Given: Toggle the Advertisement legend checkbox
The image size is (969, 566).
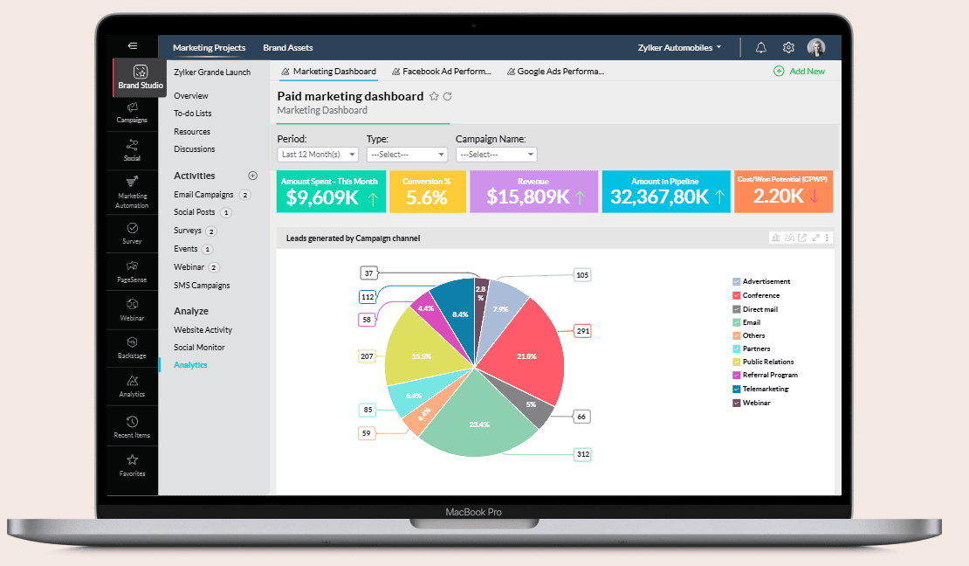Looking at the screenshot, I should [x=737, y=282].
